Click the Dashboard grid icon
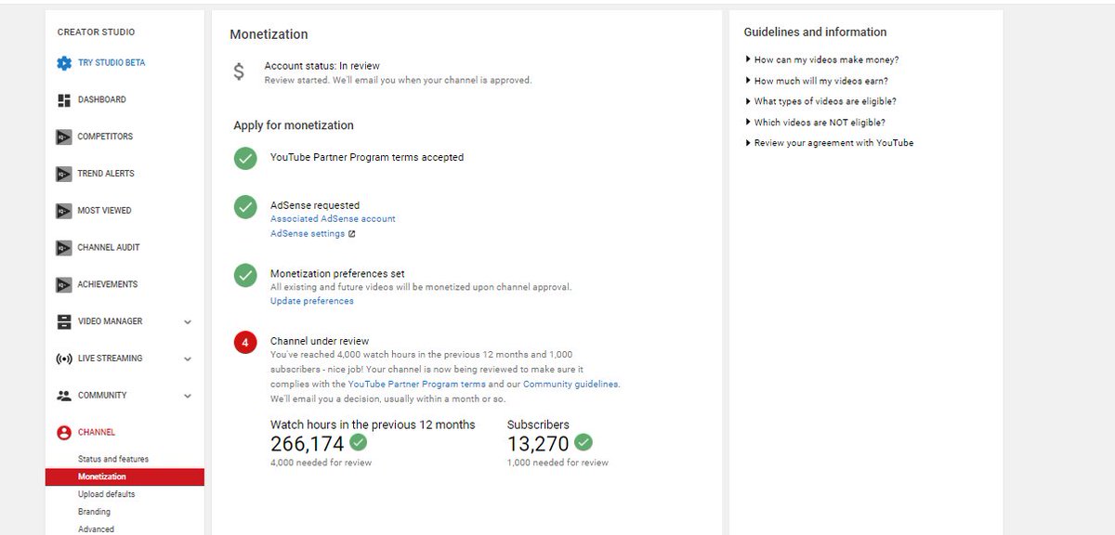Screen dimensions: 1115x535 pyautogui.click(x=64, y=99)
